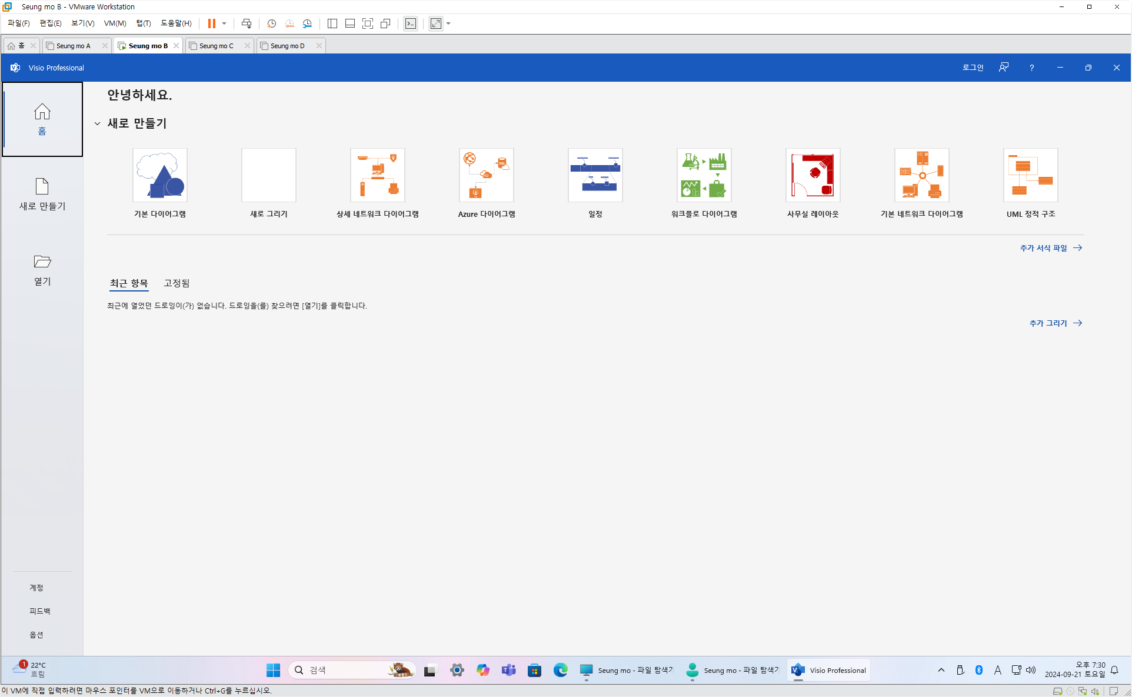
Task: Choose the Office Layout template
Action: (813, 175)
